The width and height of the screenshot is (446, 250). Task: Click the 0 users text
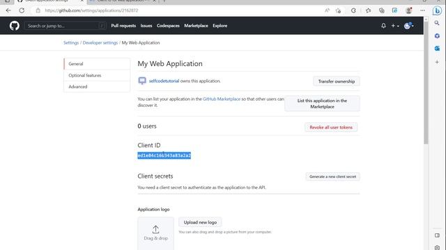147,126
